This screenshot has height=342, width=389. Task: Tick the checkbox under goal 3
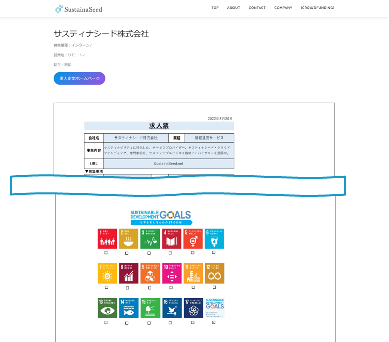(x=149, y=253)
